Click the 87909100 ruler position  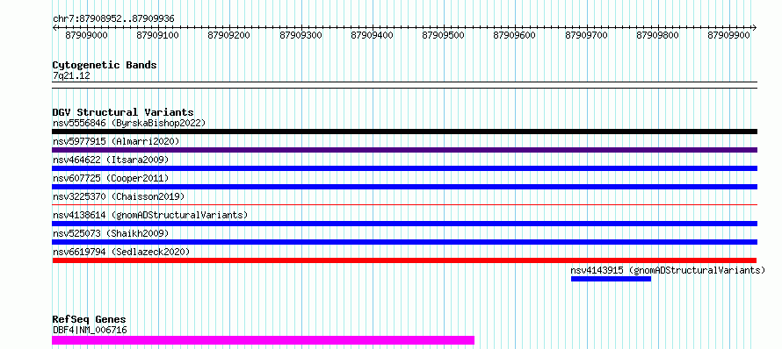coord(158,35)
